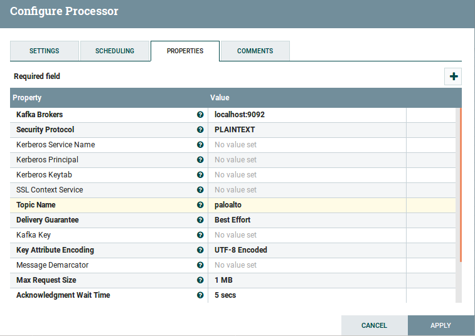Set value for Message Demarcator

[307, 265]
